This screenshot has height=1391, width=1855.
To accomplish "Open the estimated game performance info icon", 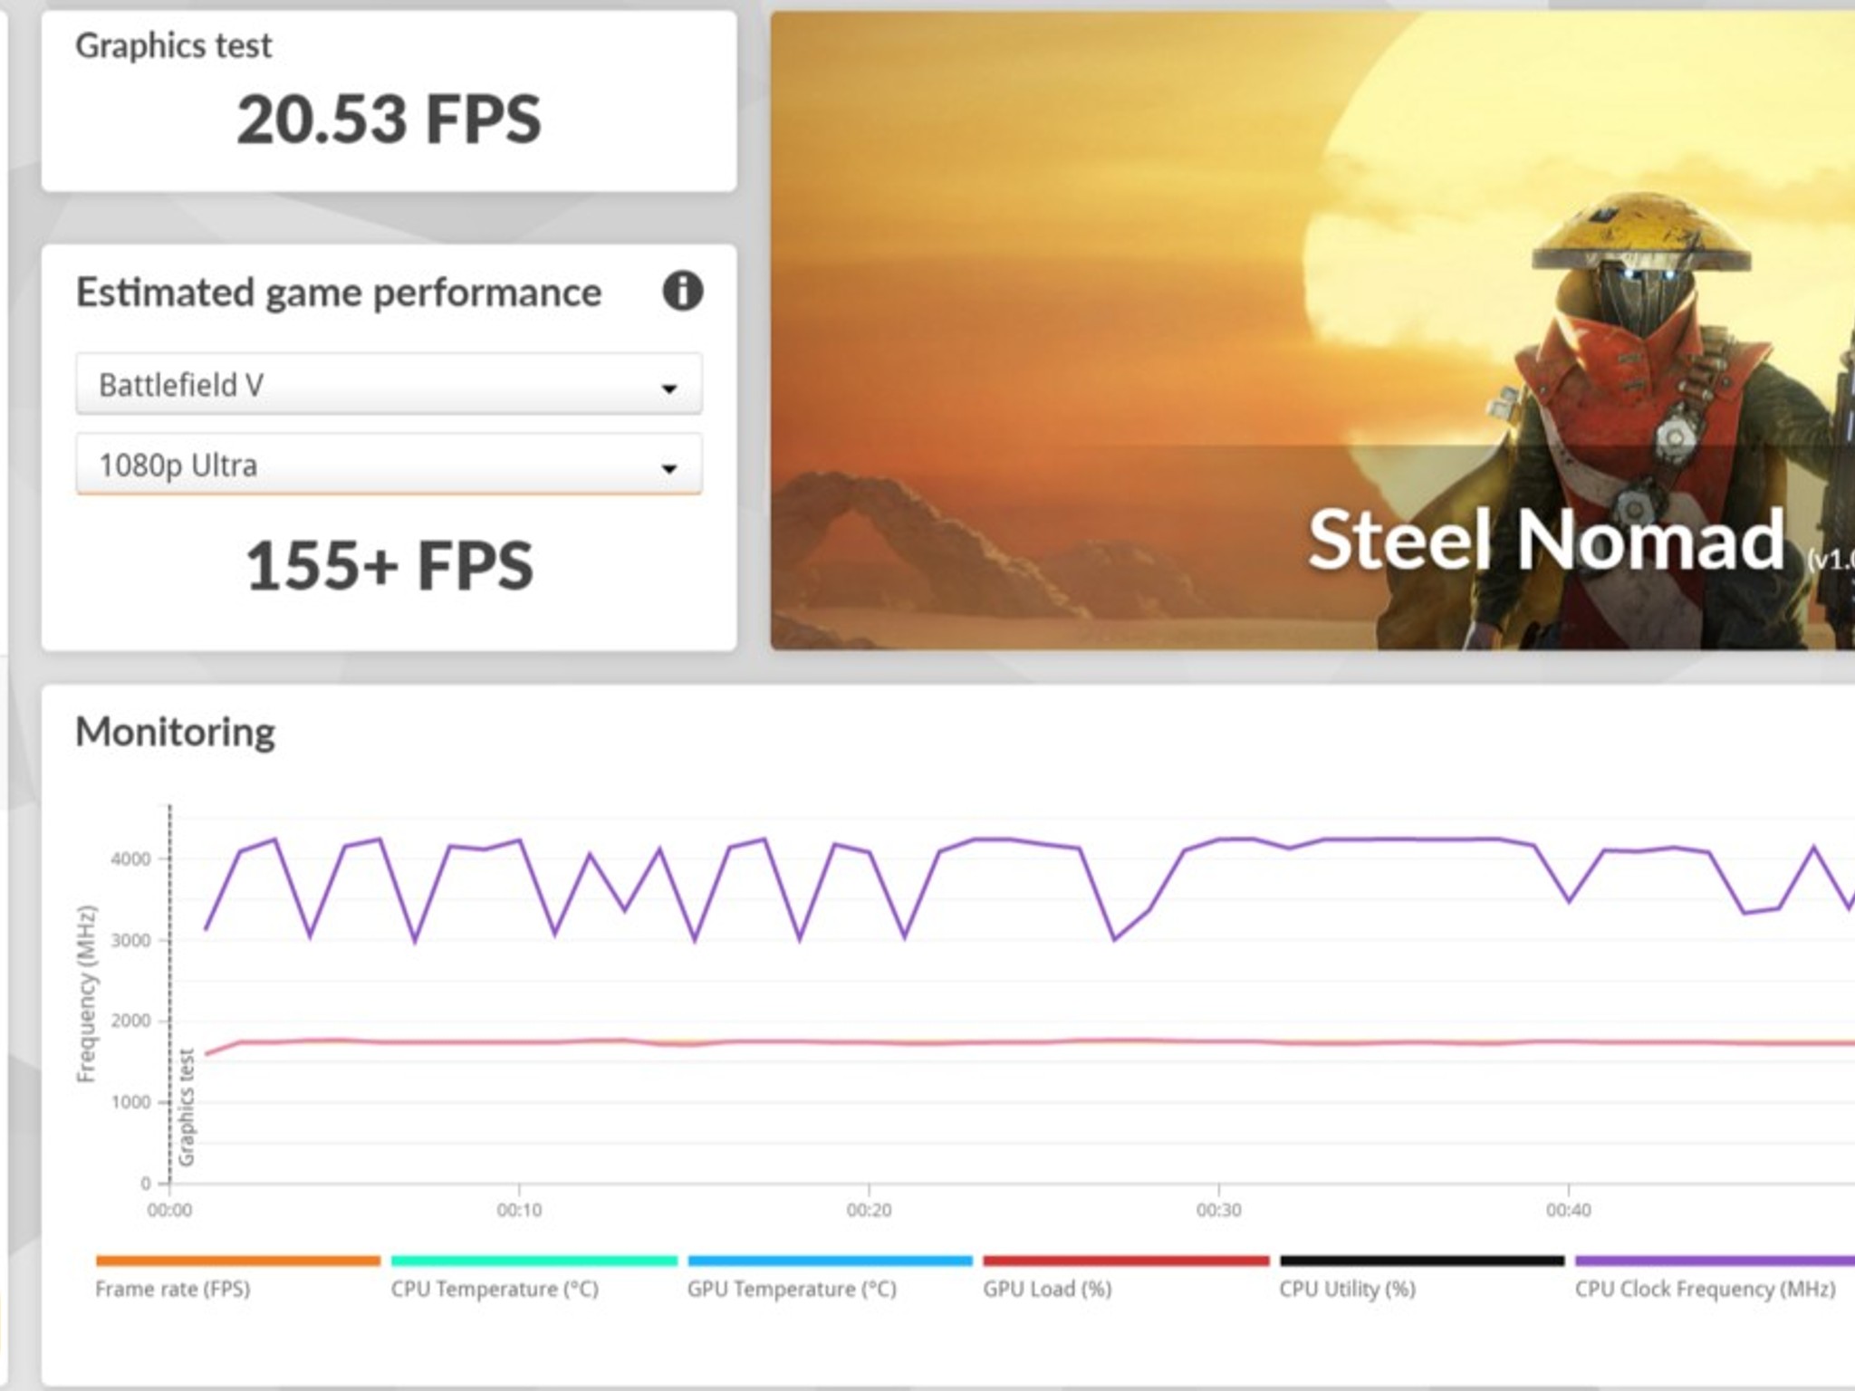I will 683,292.
